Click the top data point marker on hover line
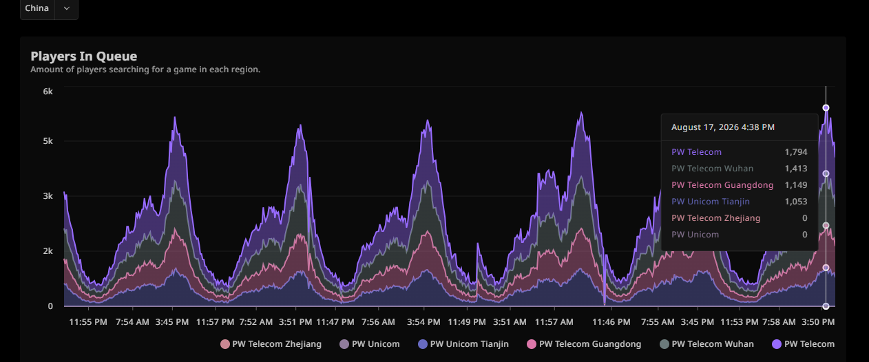Viewport: 869px width, 362px height. [x=826, y=108]
